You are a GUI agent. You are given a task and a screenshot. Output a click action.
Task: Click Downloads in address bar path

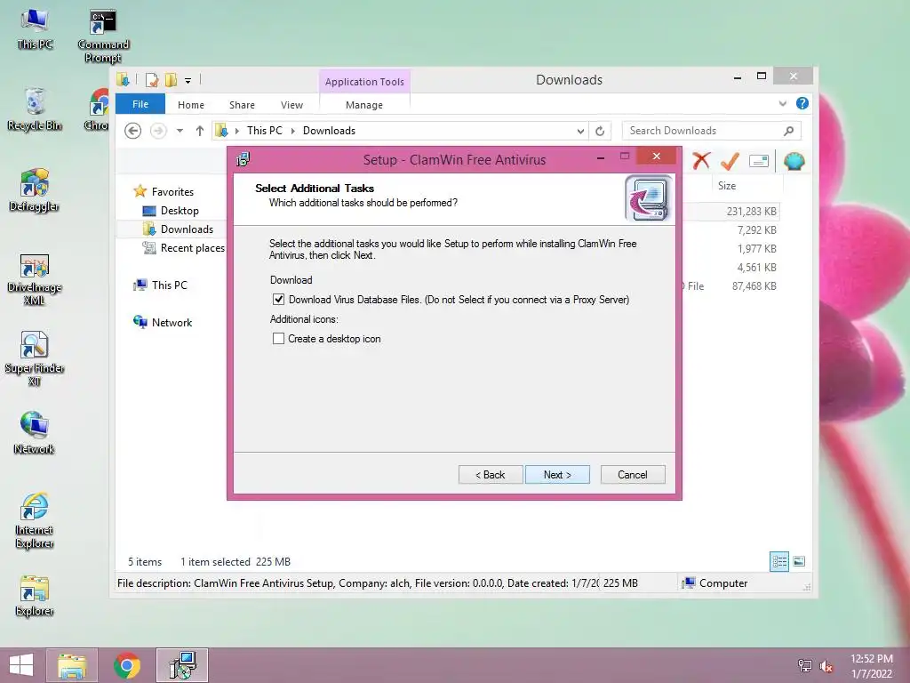tap(329, 131)
